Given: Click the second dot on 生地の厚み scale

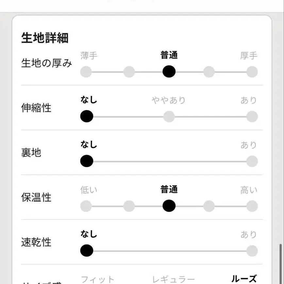Looking at the screenshot, I should pos(129,72).
